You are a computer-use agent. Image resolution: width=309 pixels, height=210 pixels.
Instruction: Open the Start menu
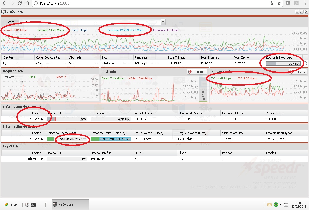11,205
